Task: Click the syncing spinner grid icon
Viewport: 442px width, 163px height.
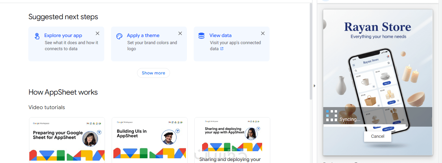Action: (x=332, y=116)
